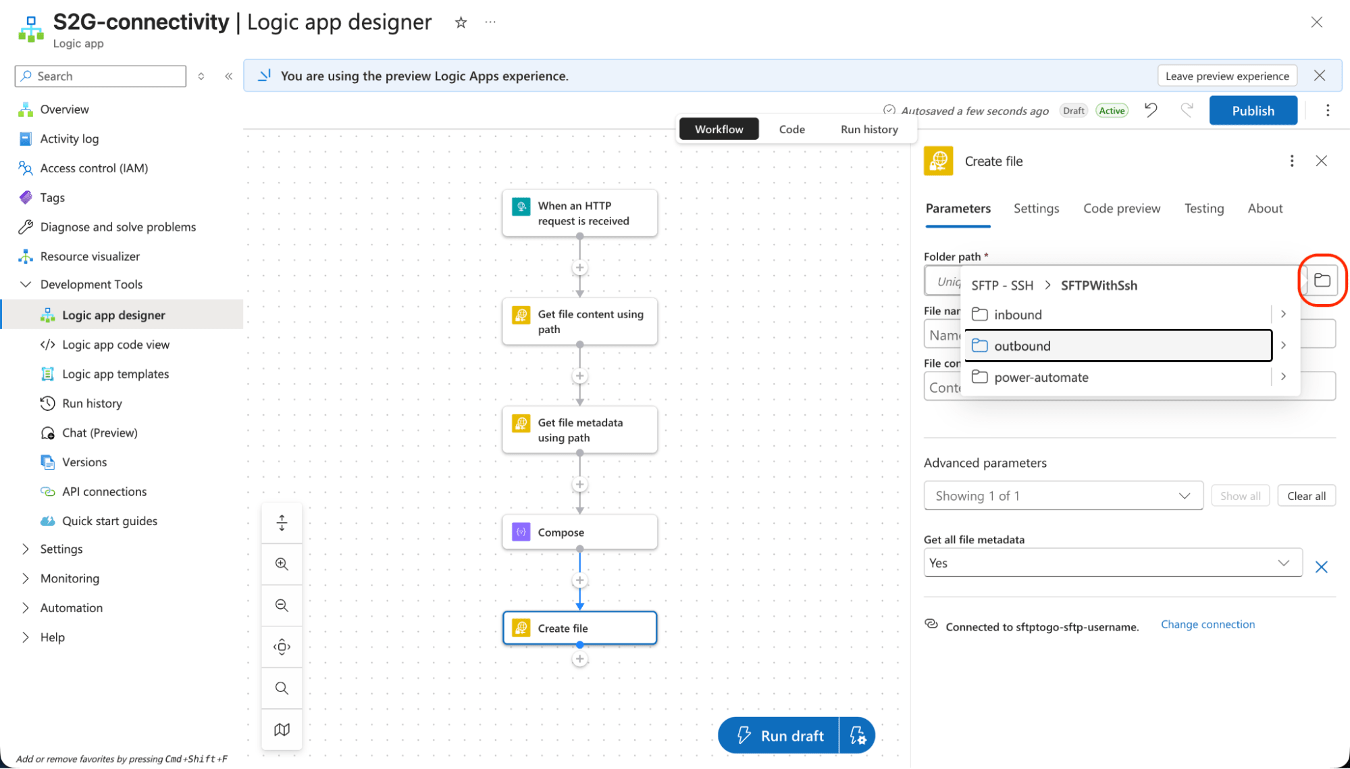This screenshot has height=769, width=1350.
Task: Toggle canvas collapse/expand vertical arrows icon
Action: coord(282,522)
